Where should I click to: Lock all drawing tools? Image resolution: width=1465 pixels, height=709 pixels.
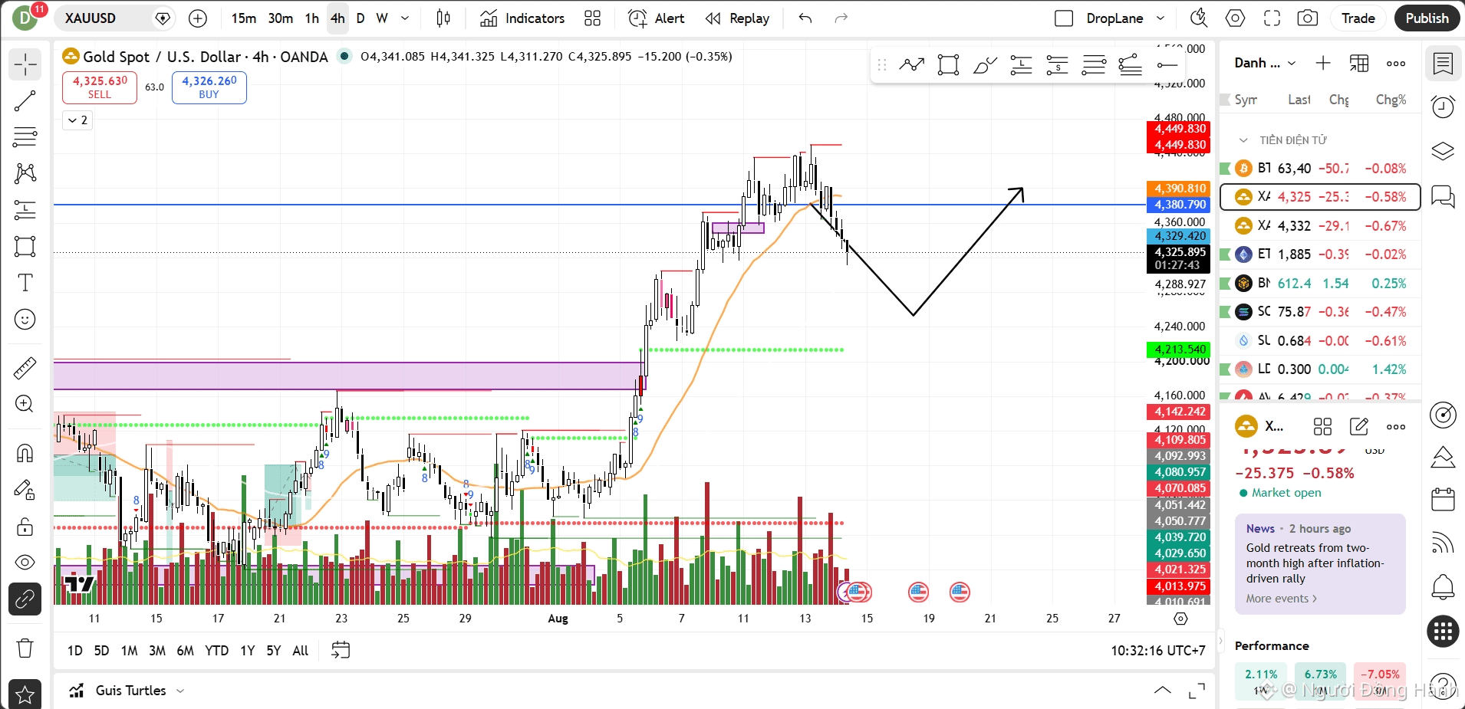(25, 527)
